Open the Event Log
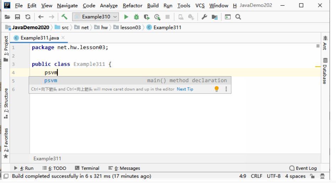The height and width of the screenshot is (183, 336). (x=303, y=168)
